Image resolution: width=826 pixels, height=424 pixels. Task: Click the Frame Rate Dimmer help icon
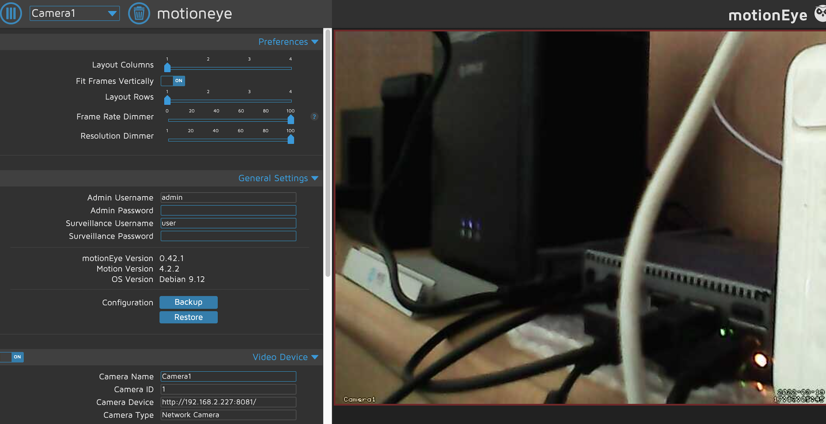pyautogui.click(x=314, y=117)
